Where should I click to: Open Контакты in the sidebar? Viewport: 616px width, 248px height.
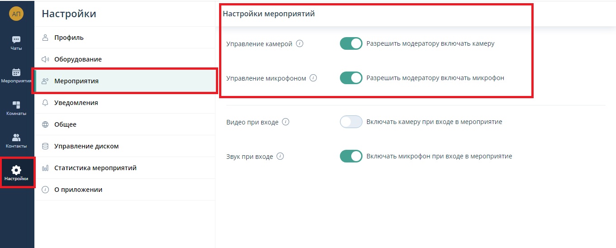click(16, 141)
